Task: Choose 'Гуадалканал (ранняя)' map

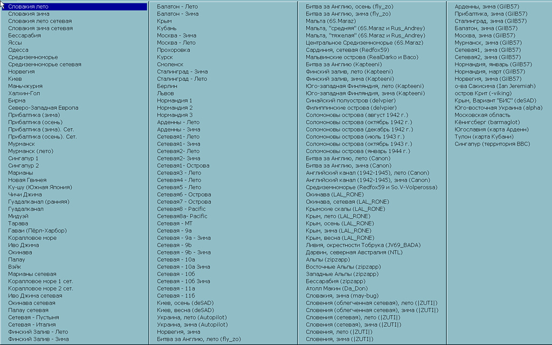Action: coord(39,202)
